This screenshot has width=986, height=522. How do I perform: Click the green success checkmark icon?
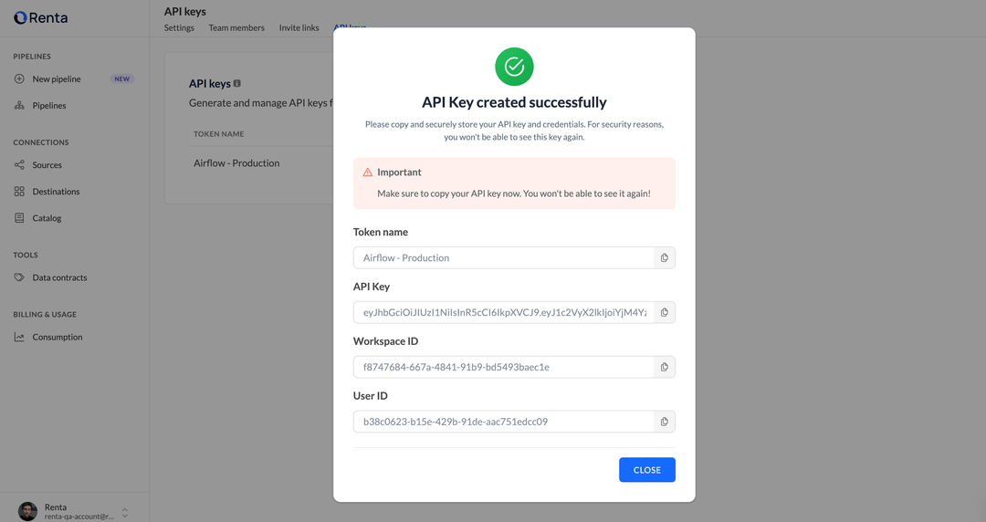pos(514,67)
